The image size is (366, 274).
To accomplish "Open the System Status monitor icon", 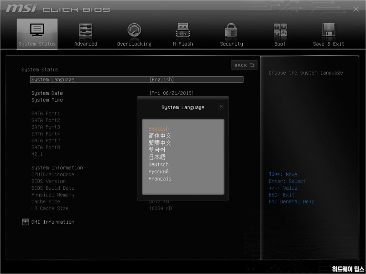I will tap(37, 30).
